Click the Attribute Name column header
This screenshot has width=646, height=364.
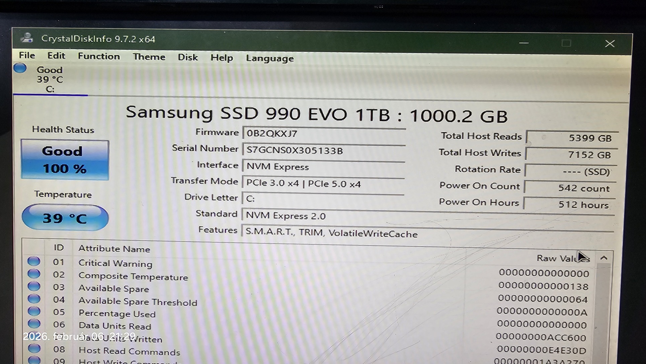click(x=114, y=249)
